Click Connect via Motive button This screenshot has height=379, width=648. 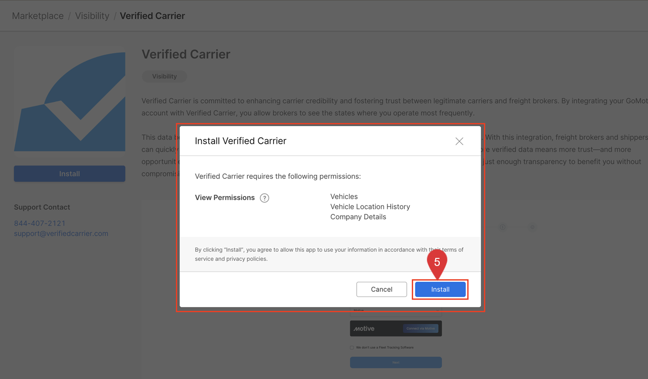[421, 328]
